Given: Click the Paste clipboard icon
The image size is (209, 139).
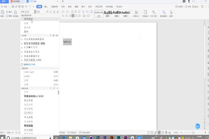Looking at the screenshot, I should click(2, 12).
